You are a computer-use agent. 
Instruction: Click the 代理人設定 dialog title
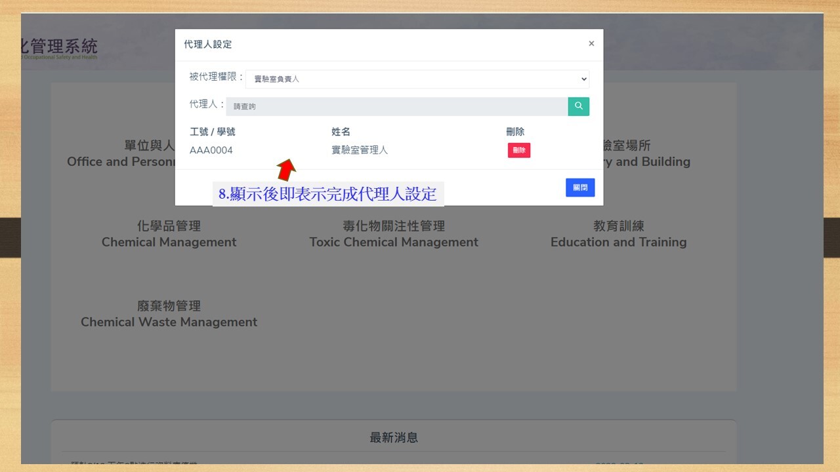pos(208,45)
